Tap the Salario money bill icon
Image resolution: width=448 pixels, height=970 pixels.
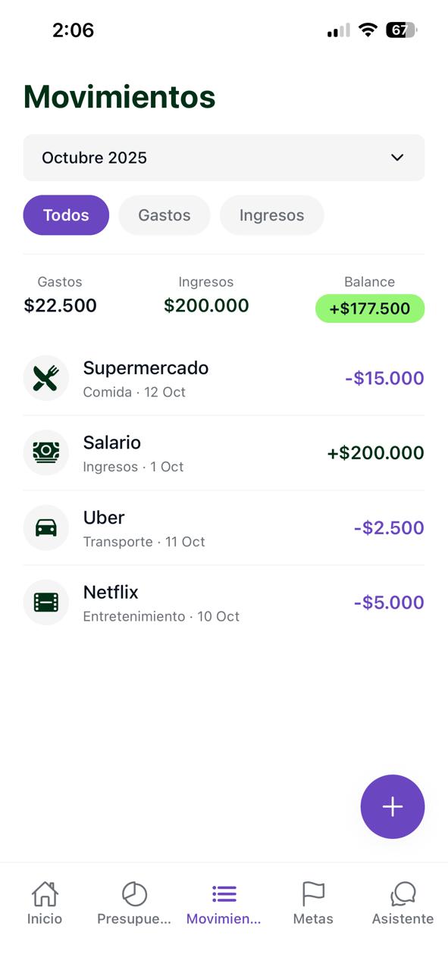click(x=45, y=452)
